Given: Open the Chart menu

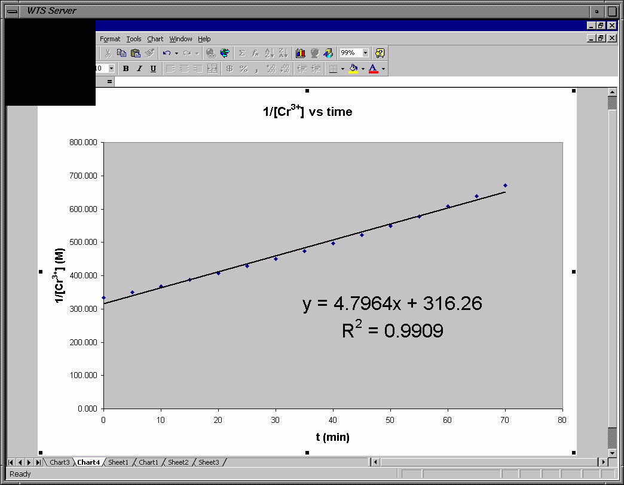Looking at the screenshot, I should click(x=155, y=39).
